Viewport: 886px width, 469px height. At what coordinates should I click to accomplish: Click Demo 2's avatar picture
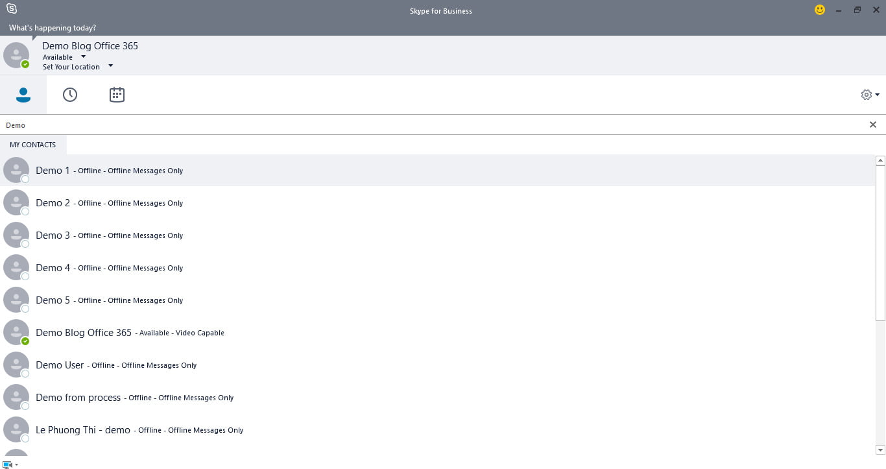tap(16, 202)
